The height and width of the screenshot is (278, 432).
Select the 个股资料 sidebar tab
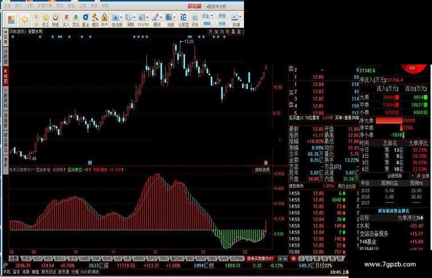point(6,98)
